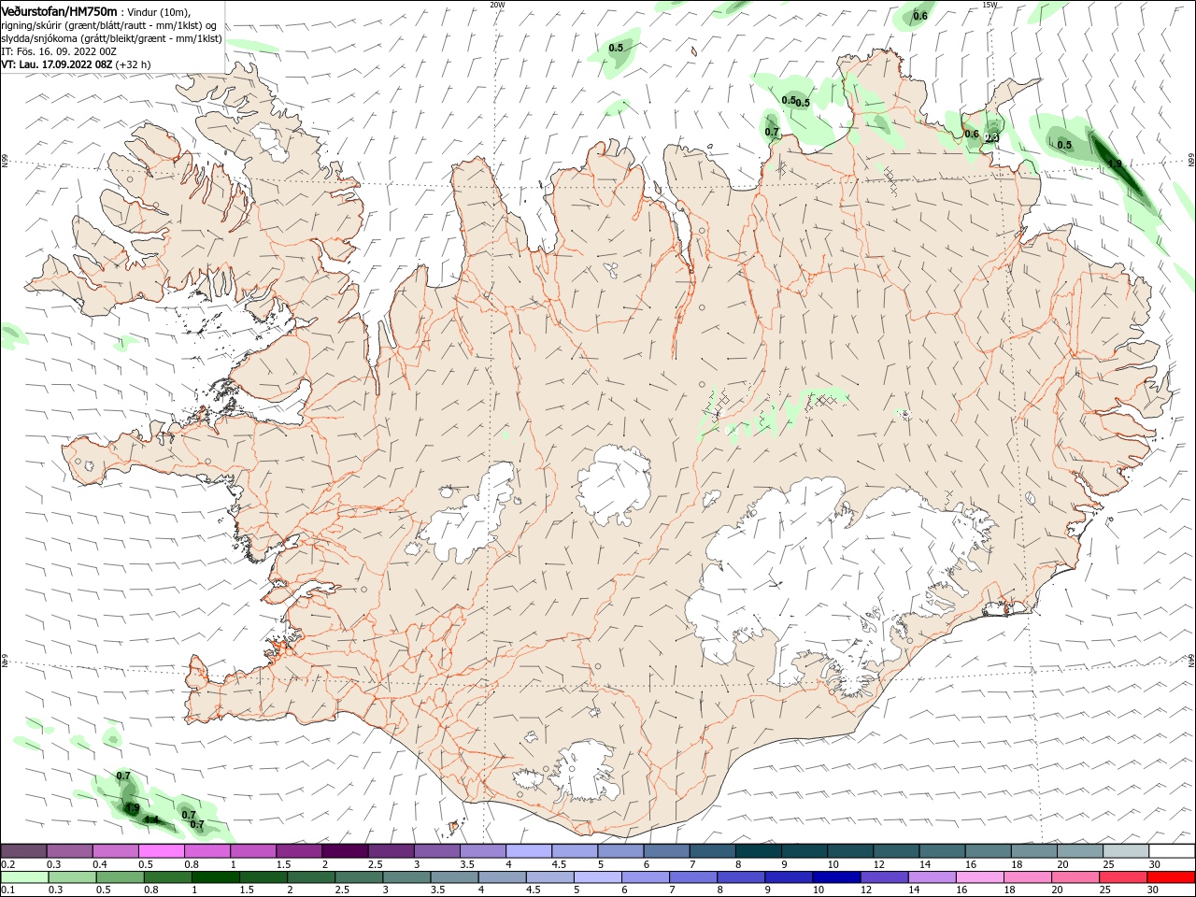Image resolution: width=1196 pixels, height=897 pixels.
Task: Pick lower legend swatch between 14 and 16
Action: tap(932, 877)
